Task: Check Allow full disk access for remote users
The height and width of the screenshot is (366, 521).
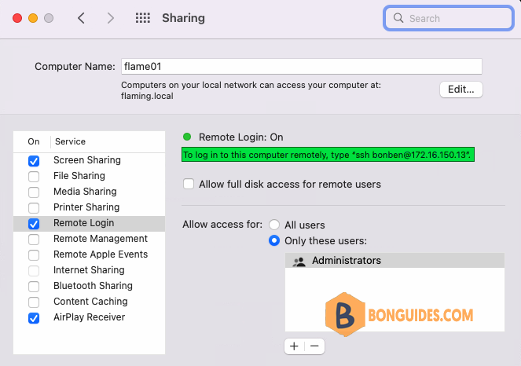Action: click(x=189, y=184)
